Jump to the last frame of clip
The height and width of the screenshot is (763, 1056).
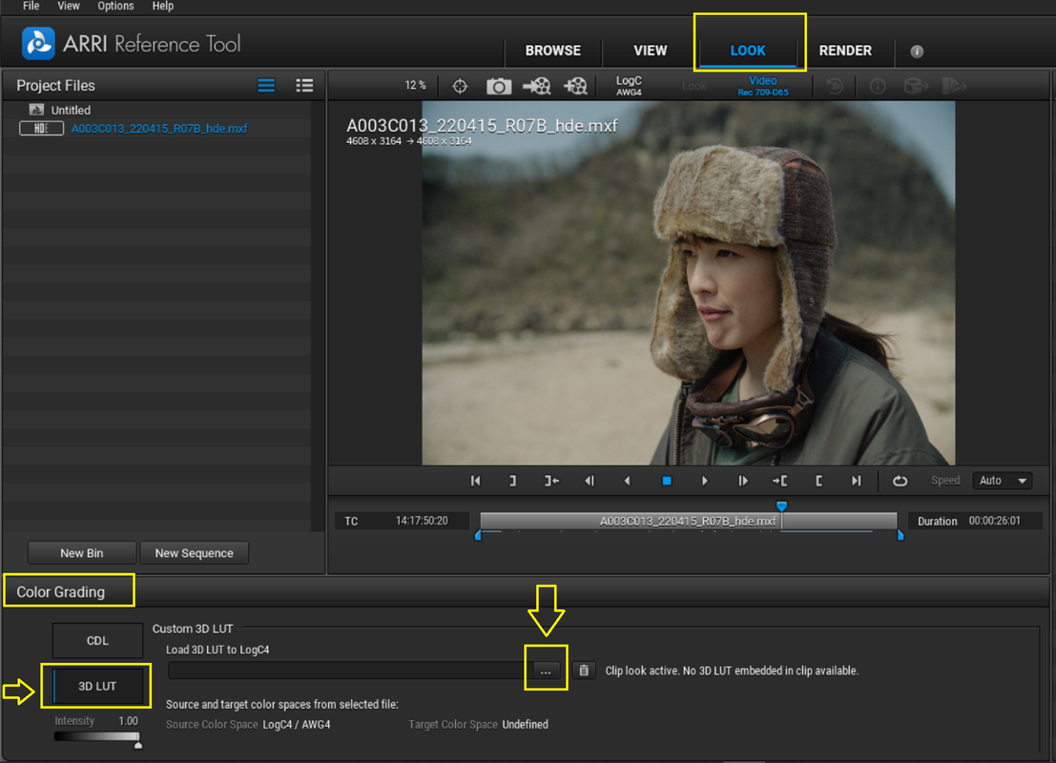[856, 481]
